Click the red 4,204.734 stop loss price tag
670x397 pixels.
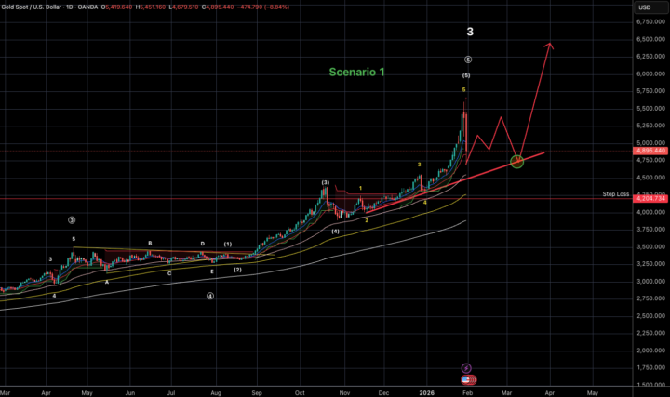(x=650, y=199)
